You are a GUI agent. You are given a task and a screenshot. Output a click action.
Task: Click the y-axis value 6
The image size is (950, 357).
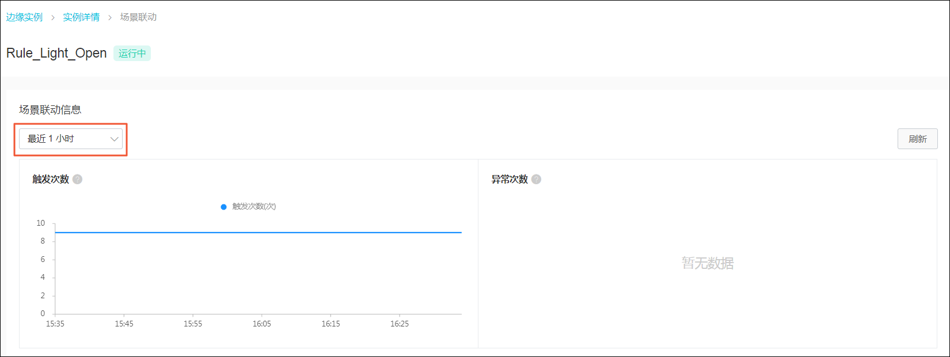(43, 259)
